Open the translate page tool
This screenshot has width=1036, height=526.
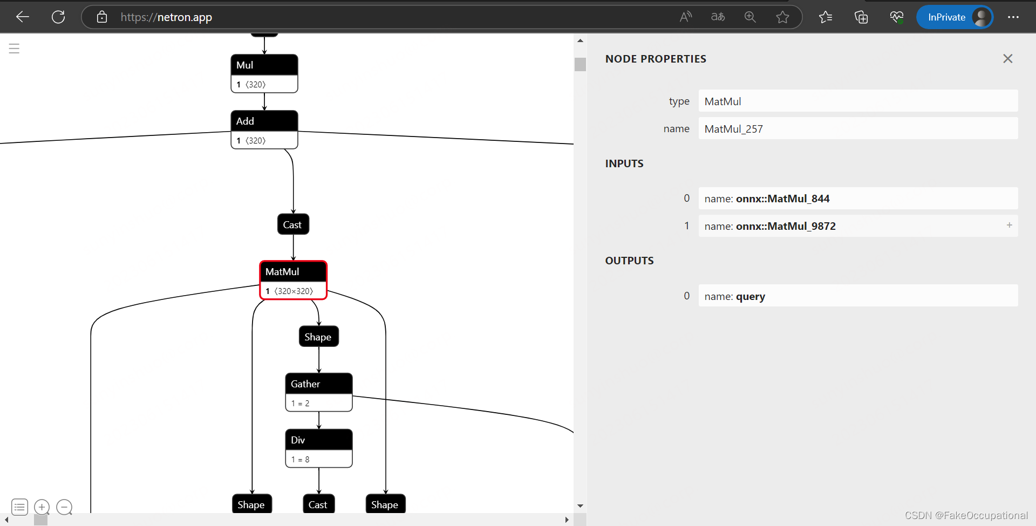click(x=718, y=17)
